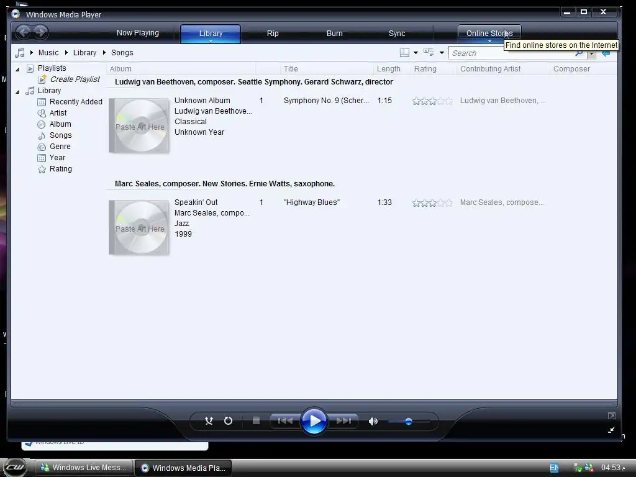Skip to the previous track
Viewport: 636px width, 477px height.
[x=285, y=421]
